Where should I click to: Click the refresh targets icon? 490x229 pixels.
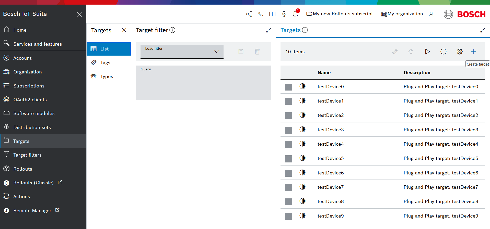click(x=443, y=52)
